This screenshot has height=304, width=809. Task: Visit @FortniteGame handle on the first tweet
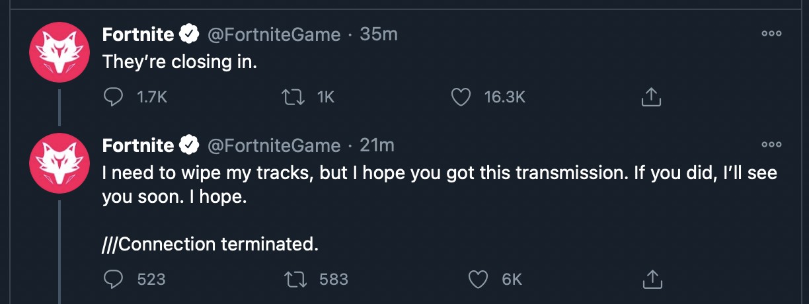274,34
